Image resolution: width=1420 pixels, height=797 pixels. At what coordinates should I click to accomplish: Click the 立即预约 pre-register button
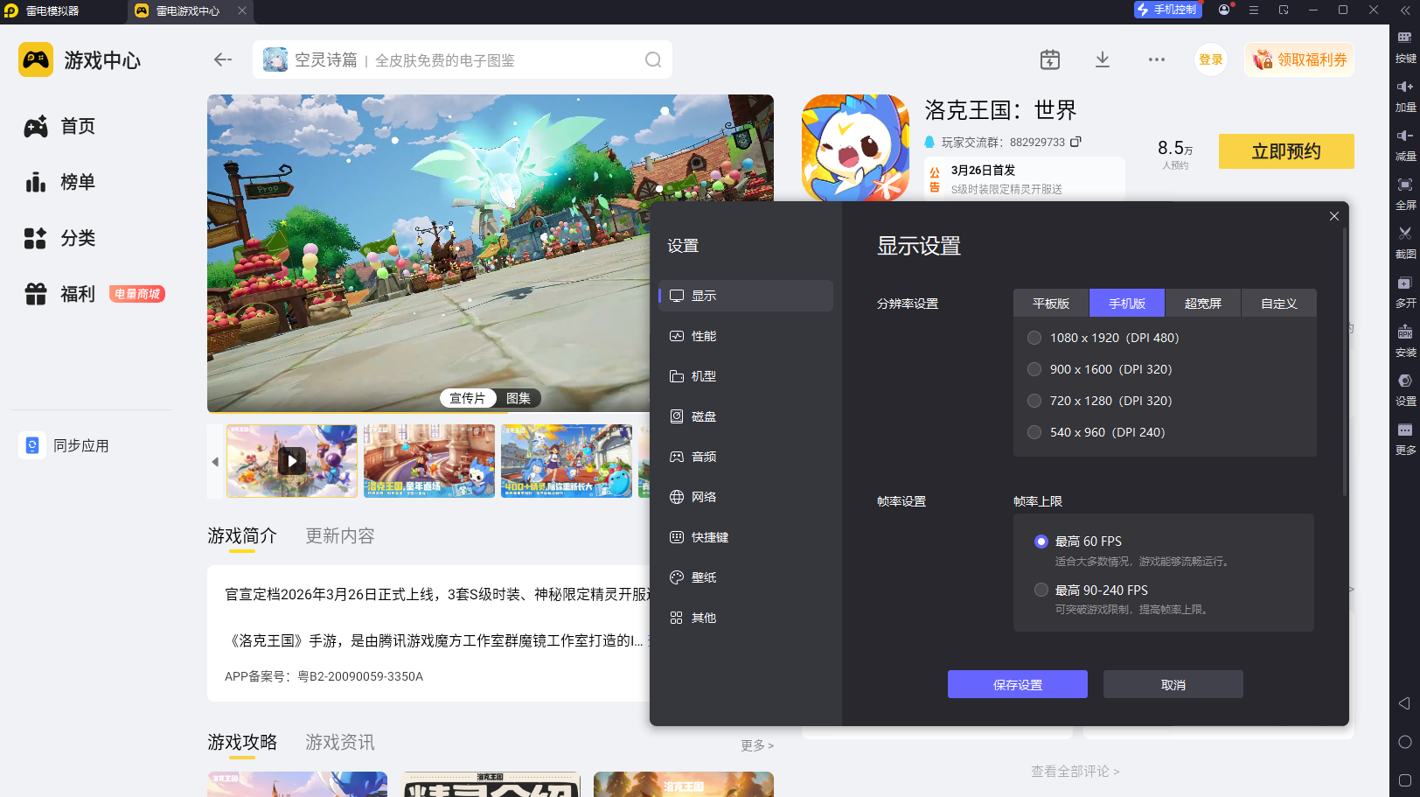click(1285, 150)
